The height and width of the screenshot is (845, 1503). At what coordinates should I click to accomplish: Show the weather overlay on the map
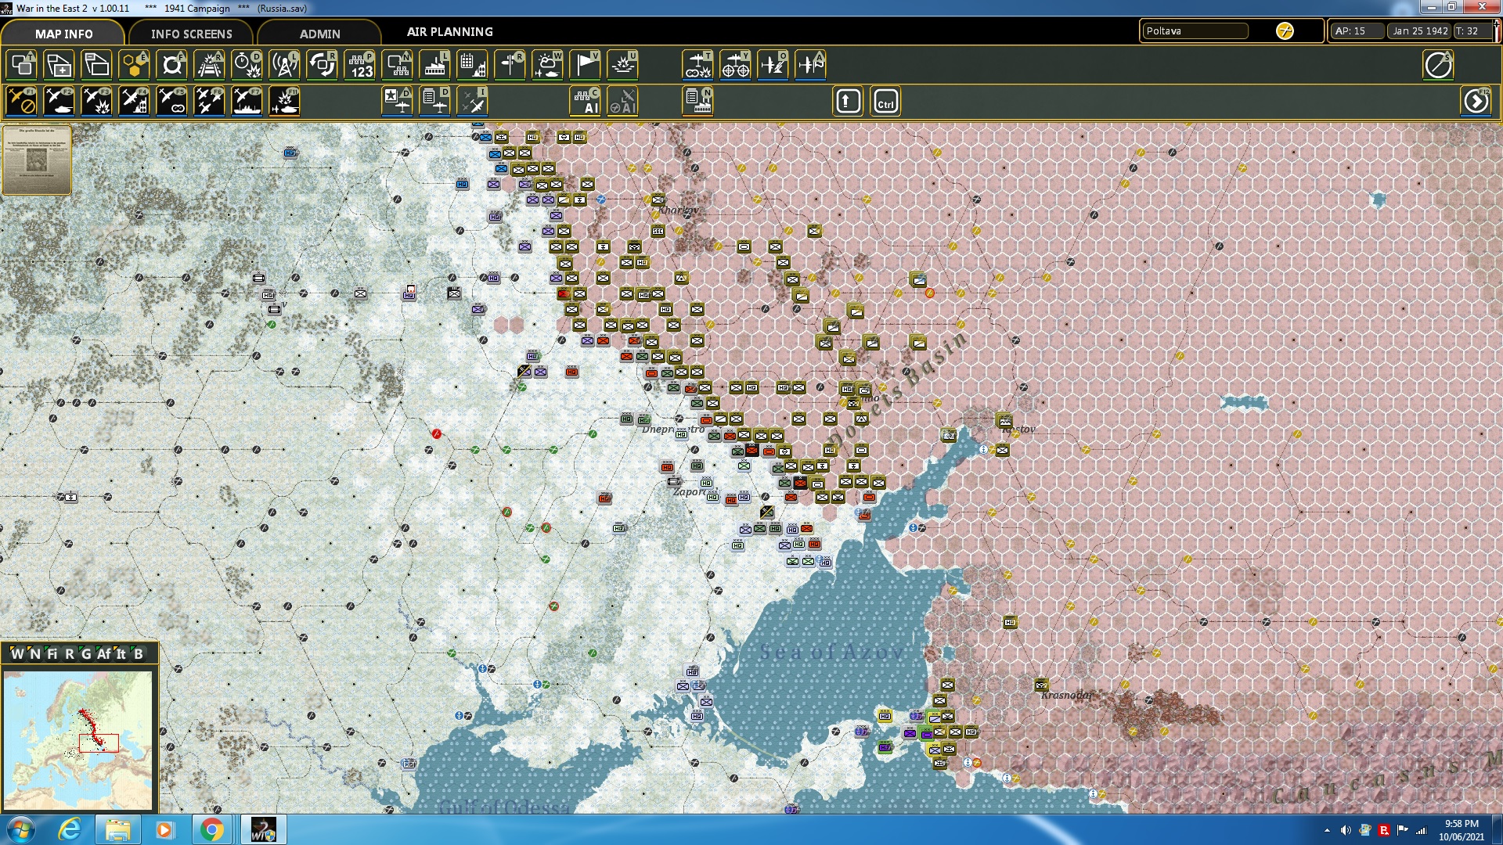(547, 65)
